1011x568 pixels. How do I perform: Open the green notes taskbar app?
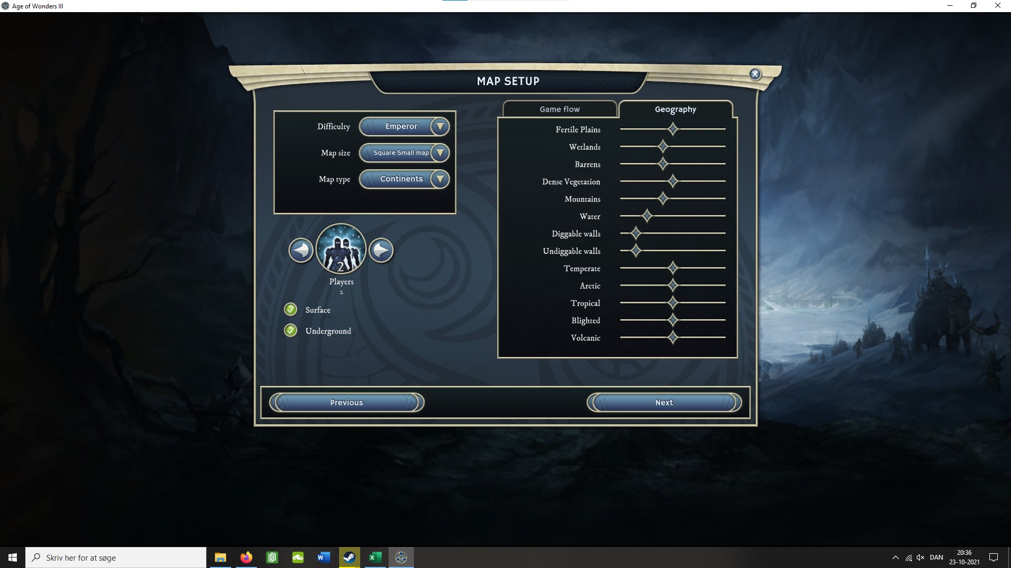272,557
